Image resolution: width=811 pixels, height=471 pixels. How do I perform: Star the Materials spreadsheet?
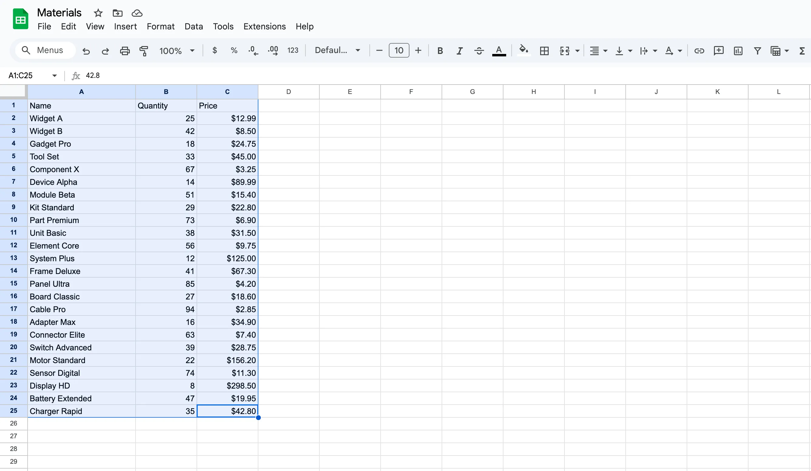[x=98, y=13]
